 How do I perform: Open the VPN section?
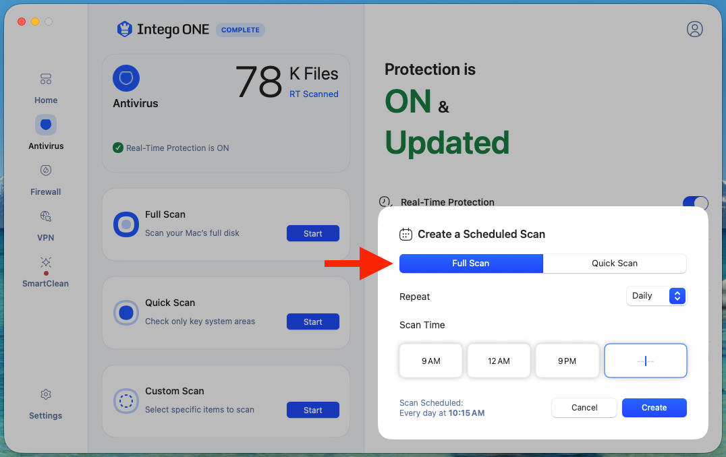[45, 226]
